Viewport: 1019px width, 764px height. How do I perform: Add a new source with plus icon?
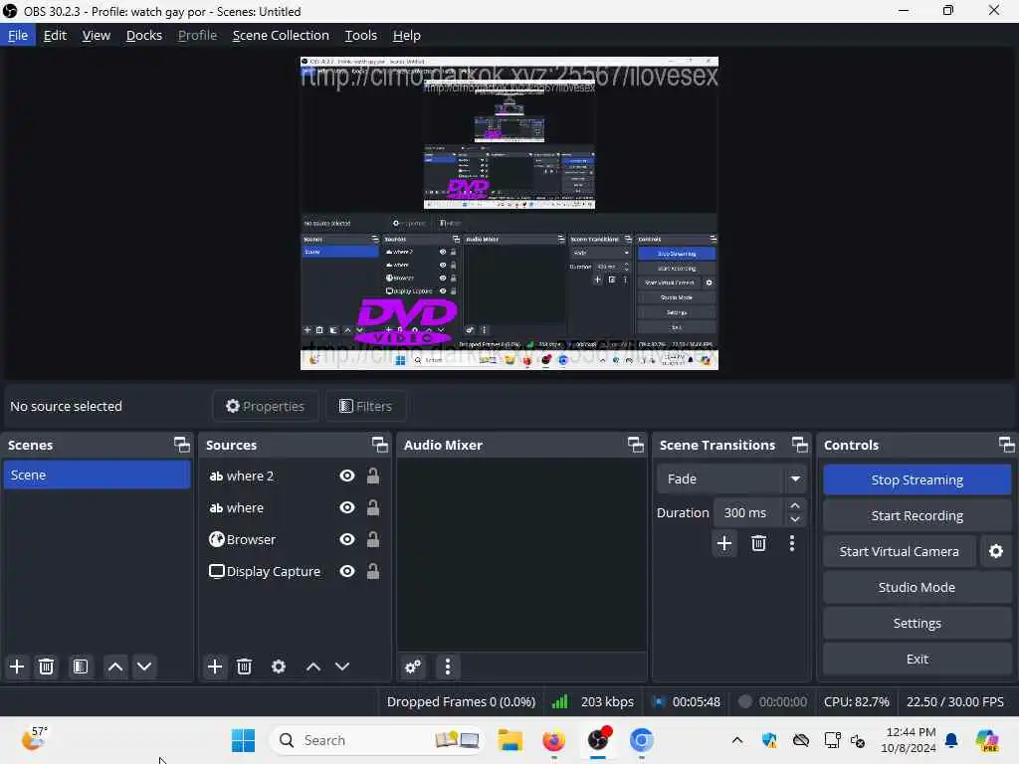click(215, 667)
